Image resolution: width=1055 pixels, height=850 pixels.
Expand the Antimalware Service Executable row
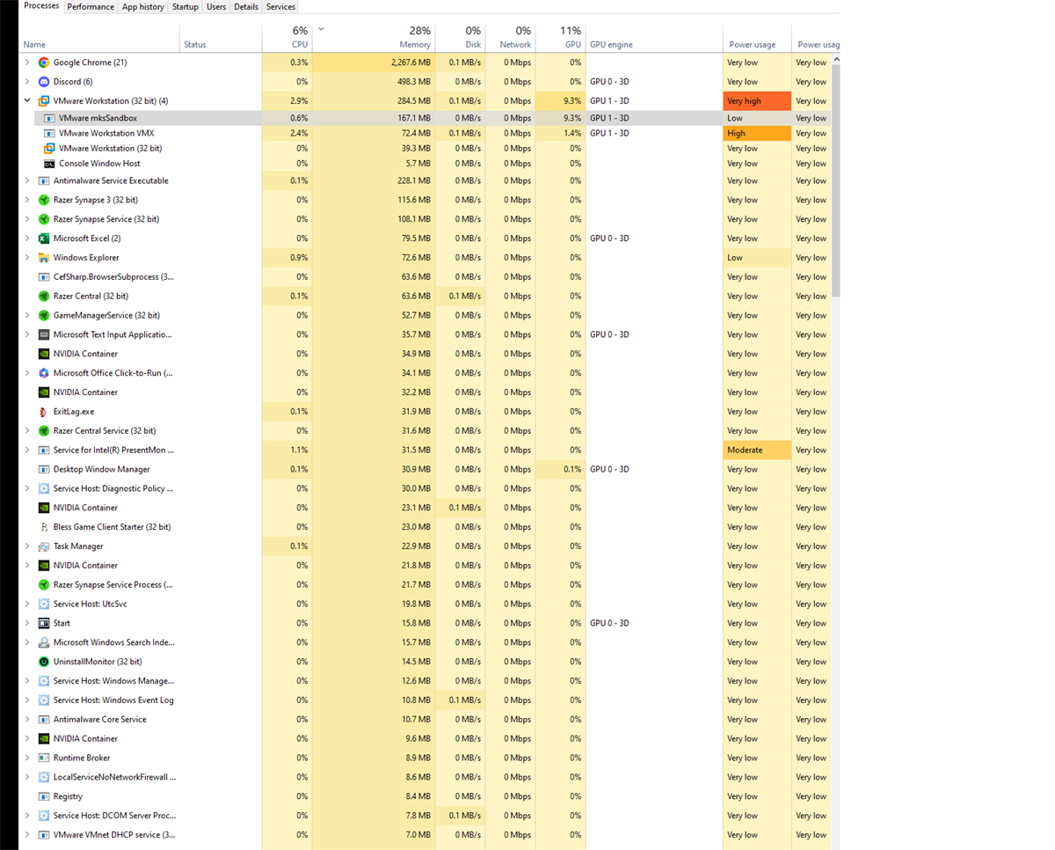click(x=27, y=181)
